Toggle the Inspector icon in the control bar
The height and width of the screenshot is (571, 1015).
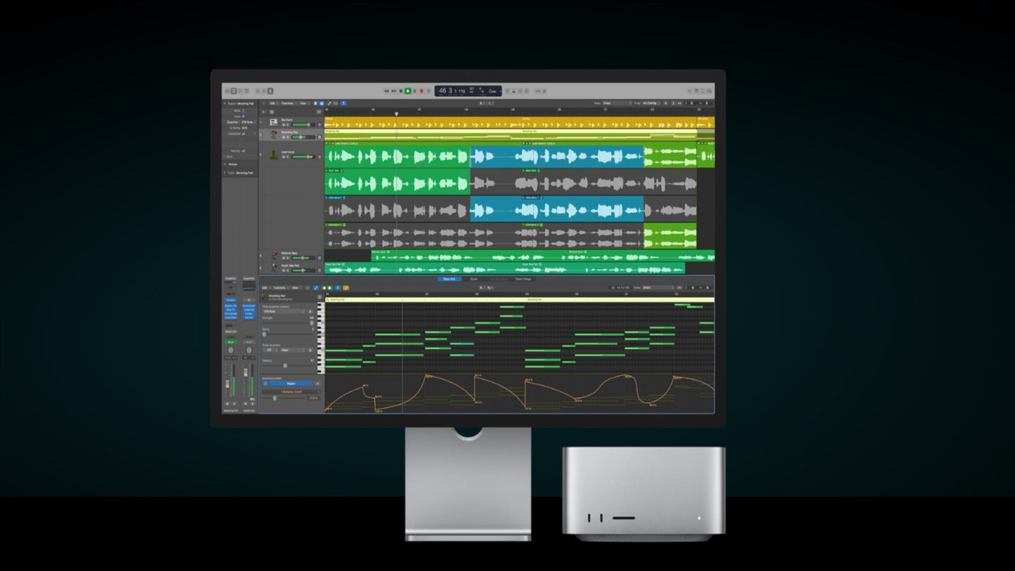pyautogui.click(x=233, y=91)
